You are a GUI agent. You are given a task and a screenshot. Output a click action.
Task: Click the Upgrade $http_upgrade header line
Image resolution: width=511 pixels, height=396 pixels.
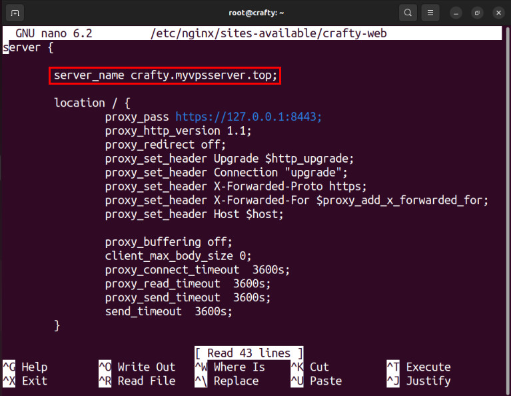pos(229,159)
